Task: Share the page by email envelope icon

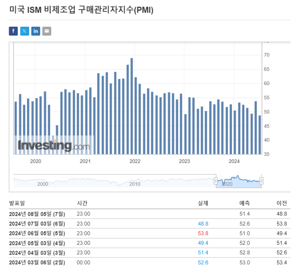Action: [47, 31]
